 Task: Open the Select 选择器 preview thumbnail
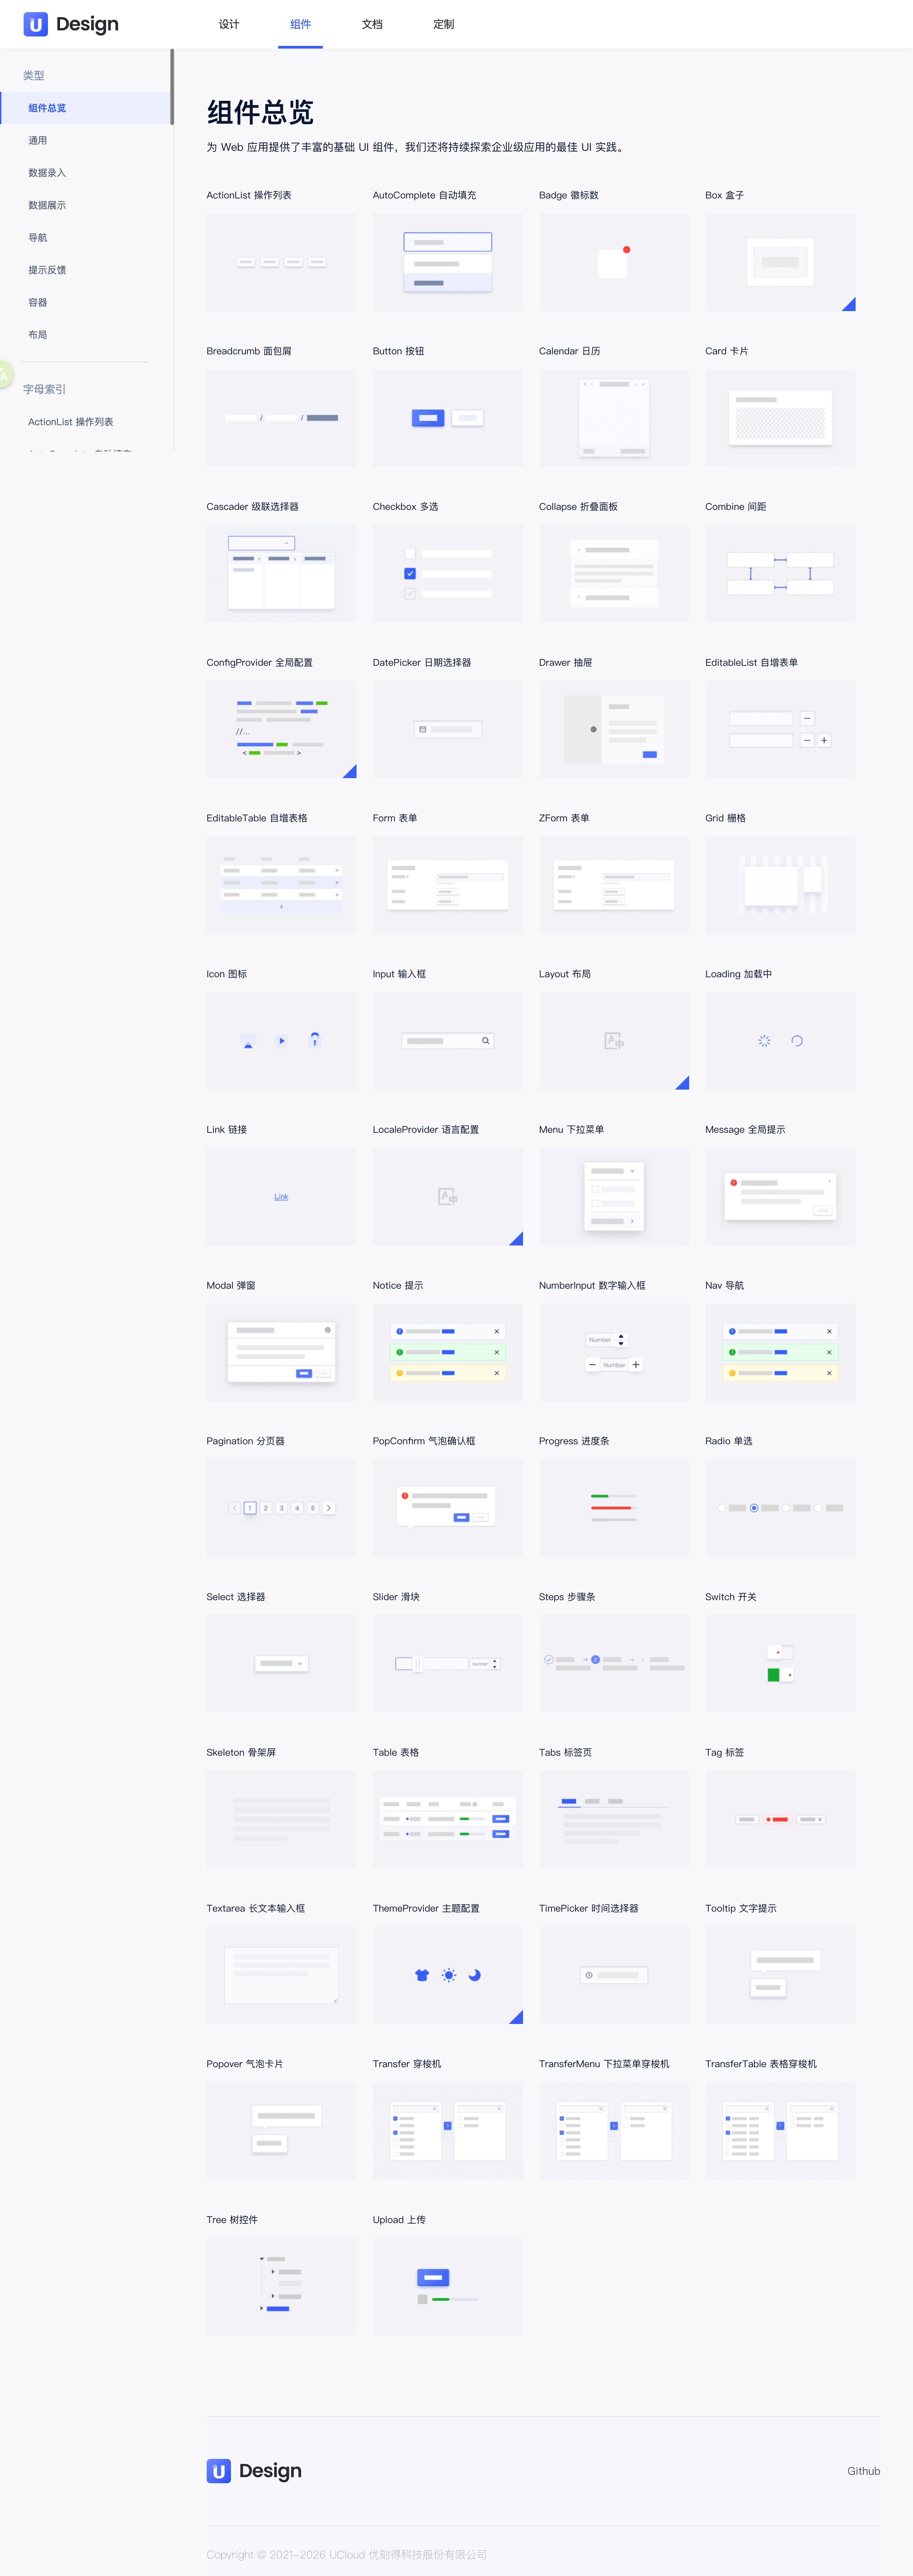click(x=281, y=1664)
